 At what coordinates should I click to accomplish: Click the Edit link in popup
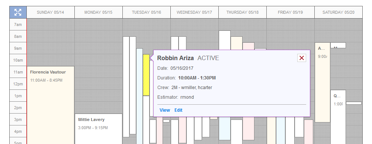click(x=179, y=110)
